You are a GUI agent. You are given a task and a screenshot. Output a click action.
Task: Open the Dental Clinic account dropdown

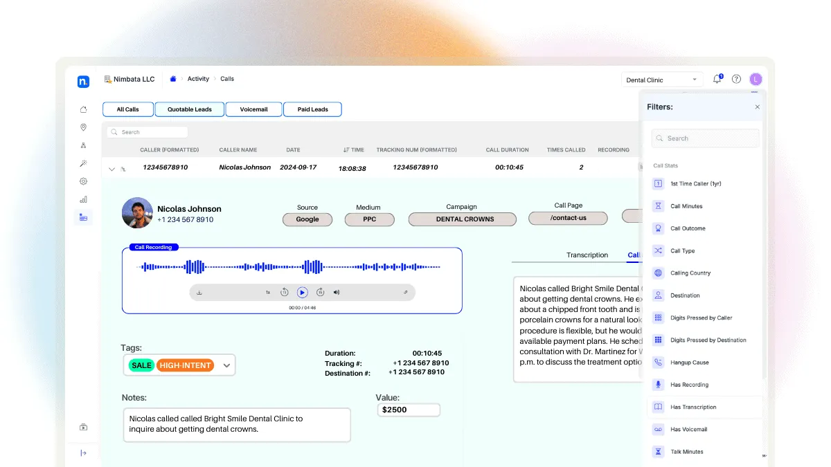click(661, 80)
